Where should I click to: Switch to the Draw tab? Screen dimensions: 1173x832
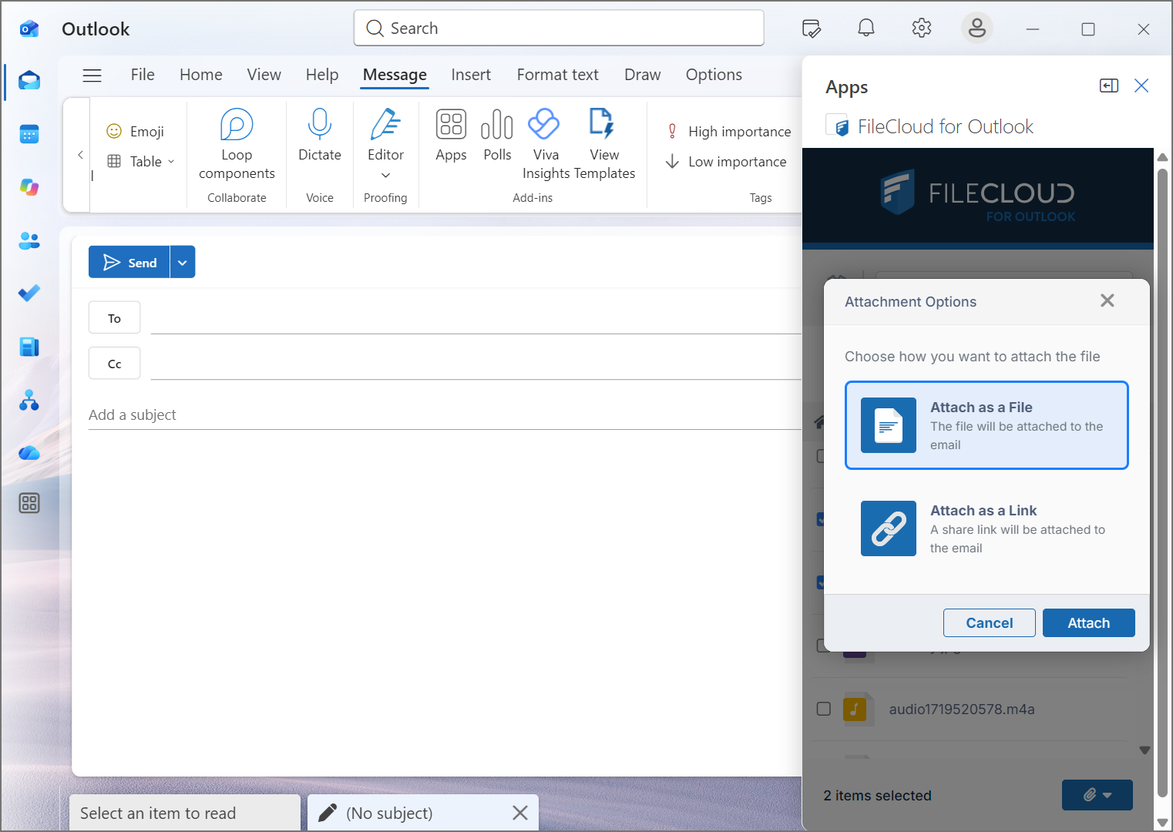(x=643, y=75)
